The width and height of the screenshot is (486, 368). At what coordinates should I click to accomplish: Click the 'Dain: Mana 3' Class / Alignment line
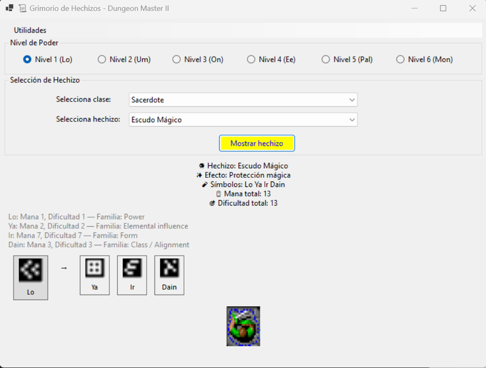pyautogui.click(x=98, y=245)
